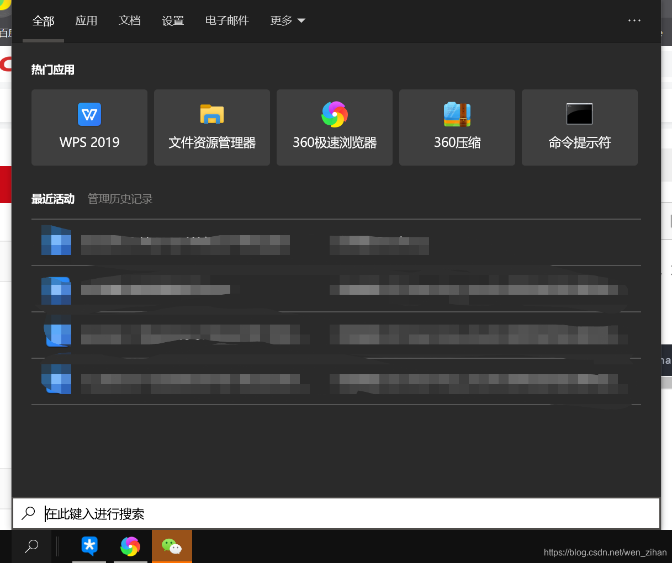Switch to 360 browser from the taskbar
This screenshot has height=563, width=672.
[x=130, y=546]
